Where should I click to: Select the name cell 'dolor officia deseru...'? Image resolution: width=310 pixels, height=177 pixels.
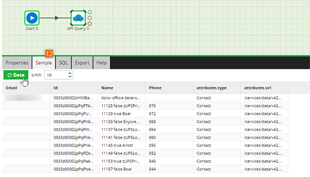tap(121, 98)
